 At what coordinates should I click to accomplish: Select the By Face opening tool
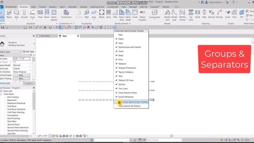pos(191,15)
